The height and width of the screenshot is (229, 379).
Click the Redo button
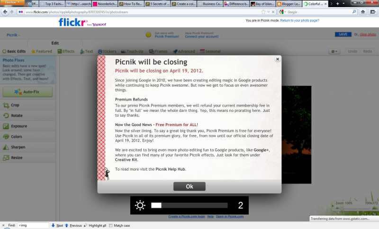point(368,51)
